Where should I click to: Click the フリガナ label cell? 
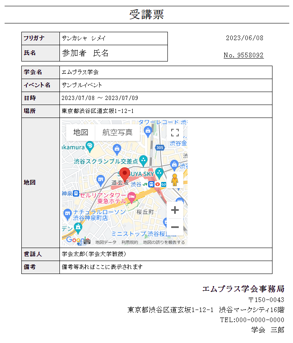(41, 38)
